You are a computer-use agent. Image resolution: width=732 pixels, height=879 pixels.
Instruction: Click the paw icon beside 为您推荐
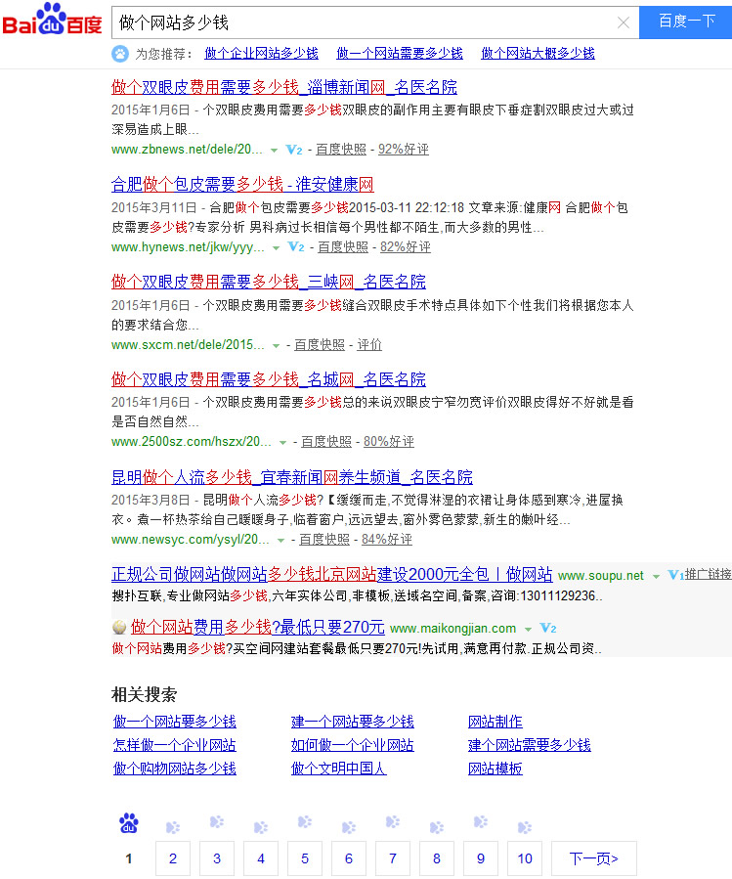click(120, 54)
